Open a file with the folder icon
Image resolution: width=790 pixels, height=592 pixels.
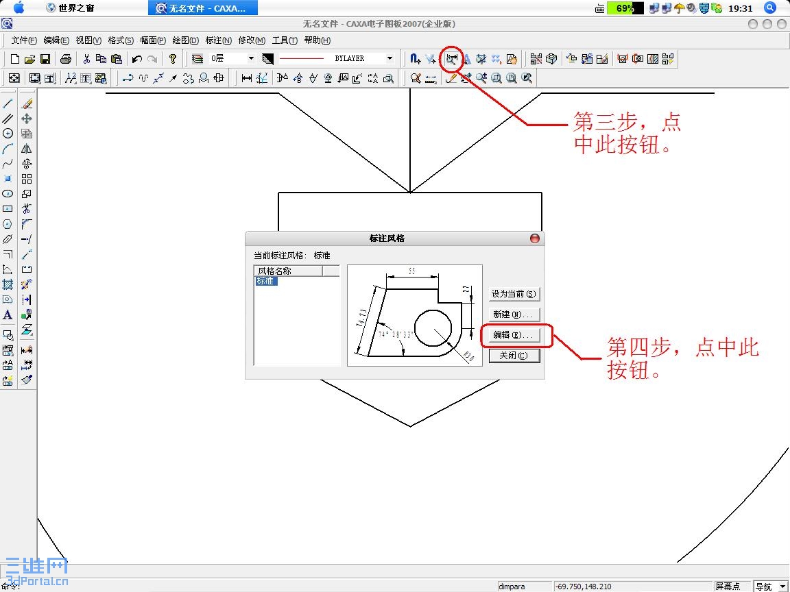[29, 59]
